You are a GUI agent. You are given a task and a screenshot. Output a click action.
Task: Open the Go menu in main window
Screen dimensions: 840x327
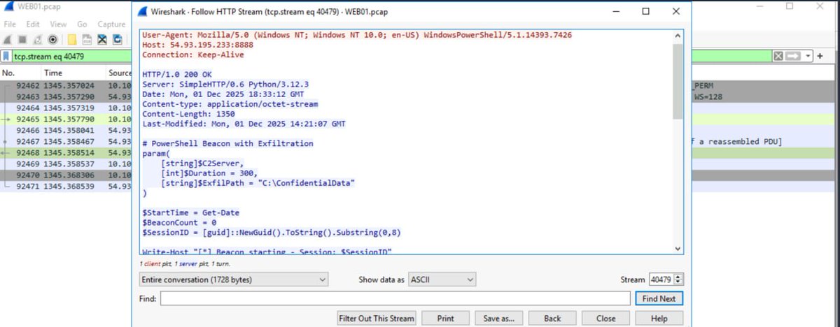pos(83,24)
